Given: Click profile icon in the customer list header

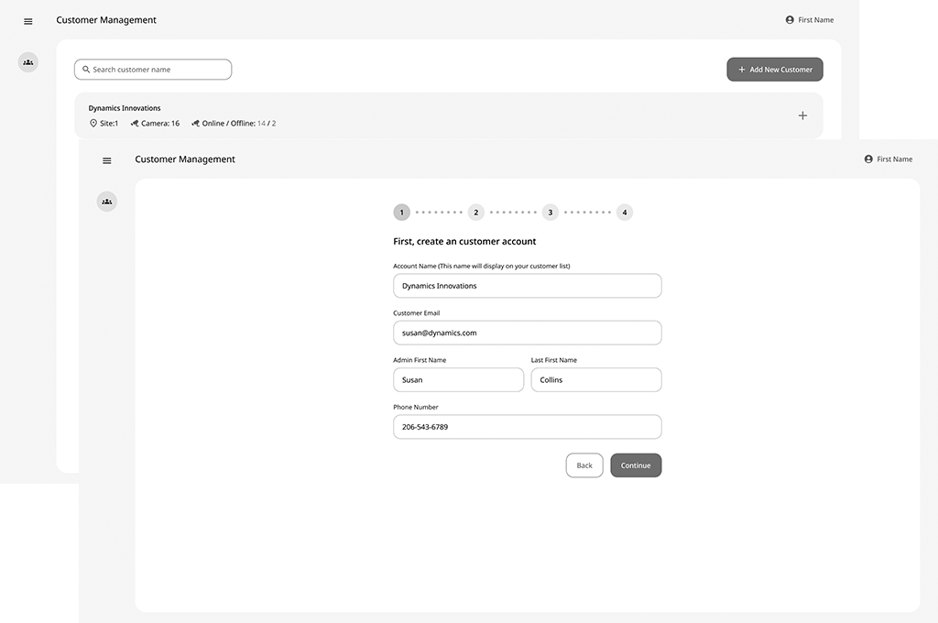Looking at the screenshot, I should (790, 20).
